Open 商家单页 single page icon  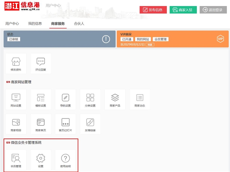tap(41, 124)
